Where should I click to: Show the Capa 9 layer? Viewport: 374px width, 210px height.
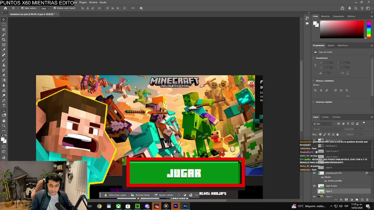(x=314, y=191)
